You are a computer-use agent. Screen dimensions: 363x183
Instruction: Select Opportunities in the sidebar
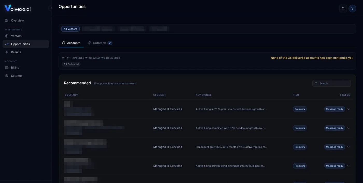[26, 44]
